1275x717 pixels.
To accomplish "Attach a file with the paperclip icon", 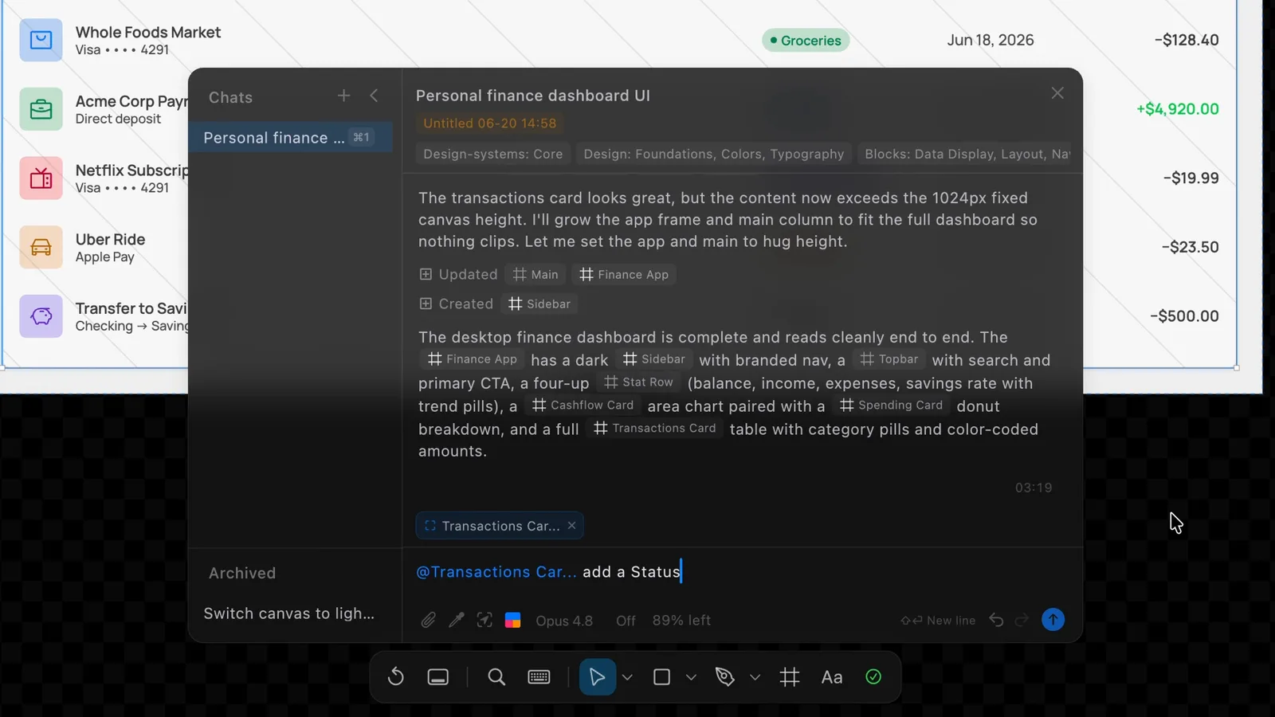I will pos(429,620).
